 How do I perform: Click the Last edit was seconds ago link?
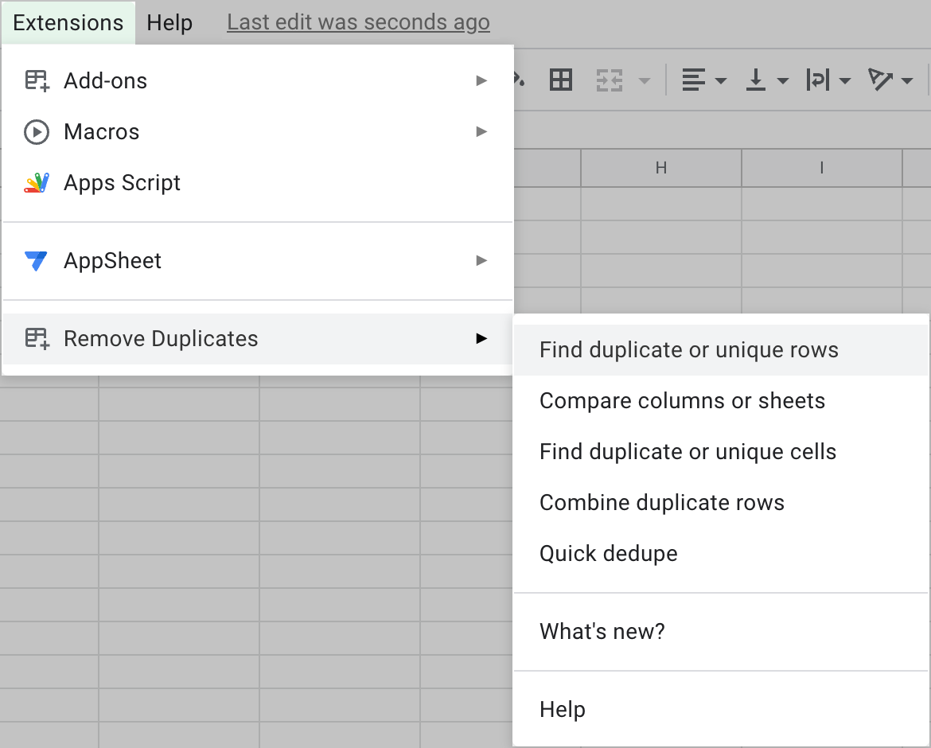(x=357, y=22)
